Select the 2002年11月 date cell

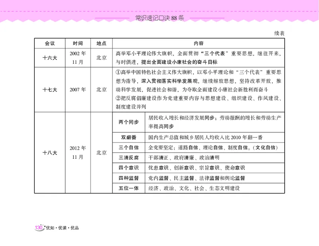click(77, 58)
